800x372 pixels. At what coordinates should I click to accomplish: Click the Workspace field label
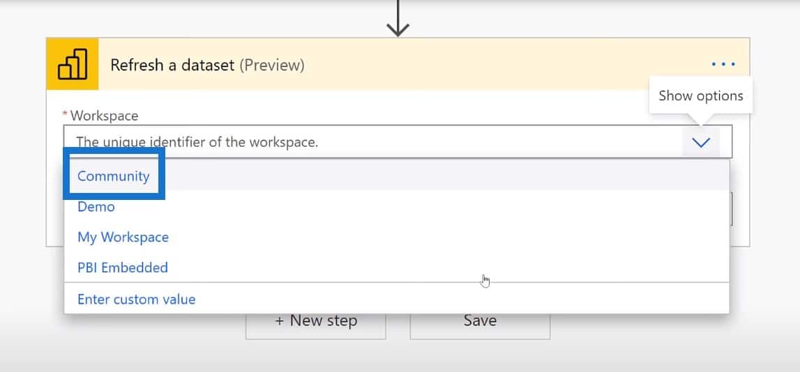(104, 116)
